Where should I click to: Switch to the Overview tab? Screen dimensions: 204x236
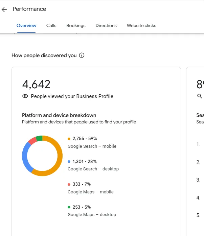pyautogui.click(x=26, y=26)
